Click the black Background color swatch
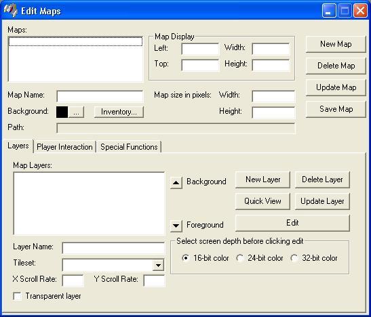This screenshot has height=317, width=371. 62,112
